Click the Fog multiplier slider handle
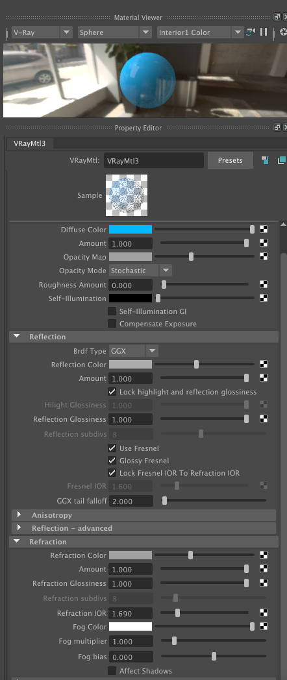287x680 pixels. [x=174, y=640]
